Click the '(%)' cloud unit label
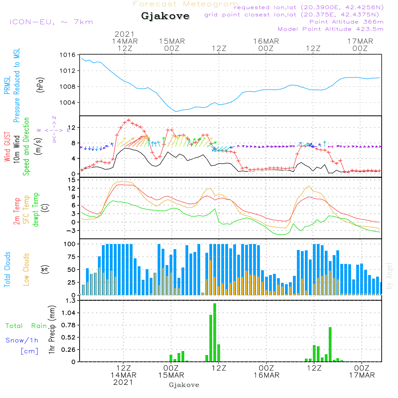The height and width of the screenshot is (398, 398). (45, 269)
